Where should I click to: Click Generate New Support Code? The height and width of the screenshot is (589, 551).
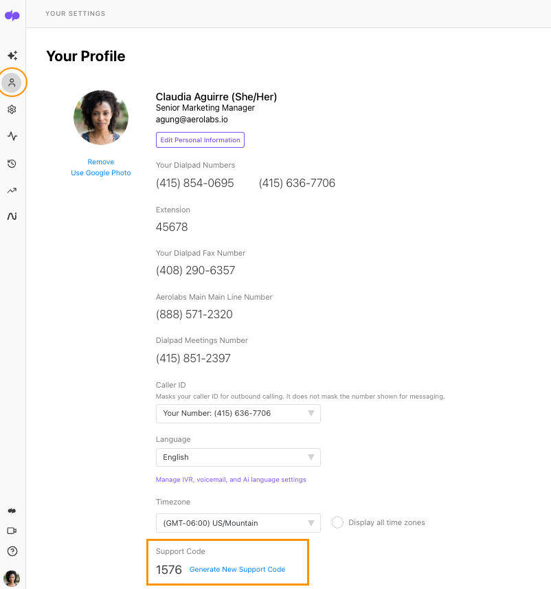pyautogui.click(x=238, y=570)
